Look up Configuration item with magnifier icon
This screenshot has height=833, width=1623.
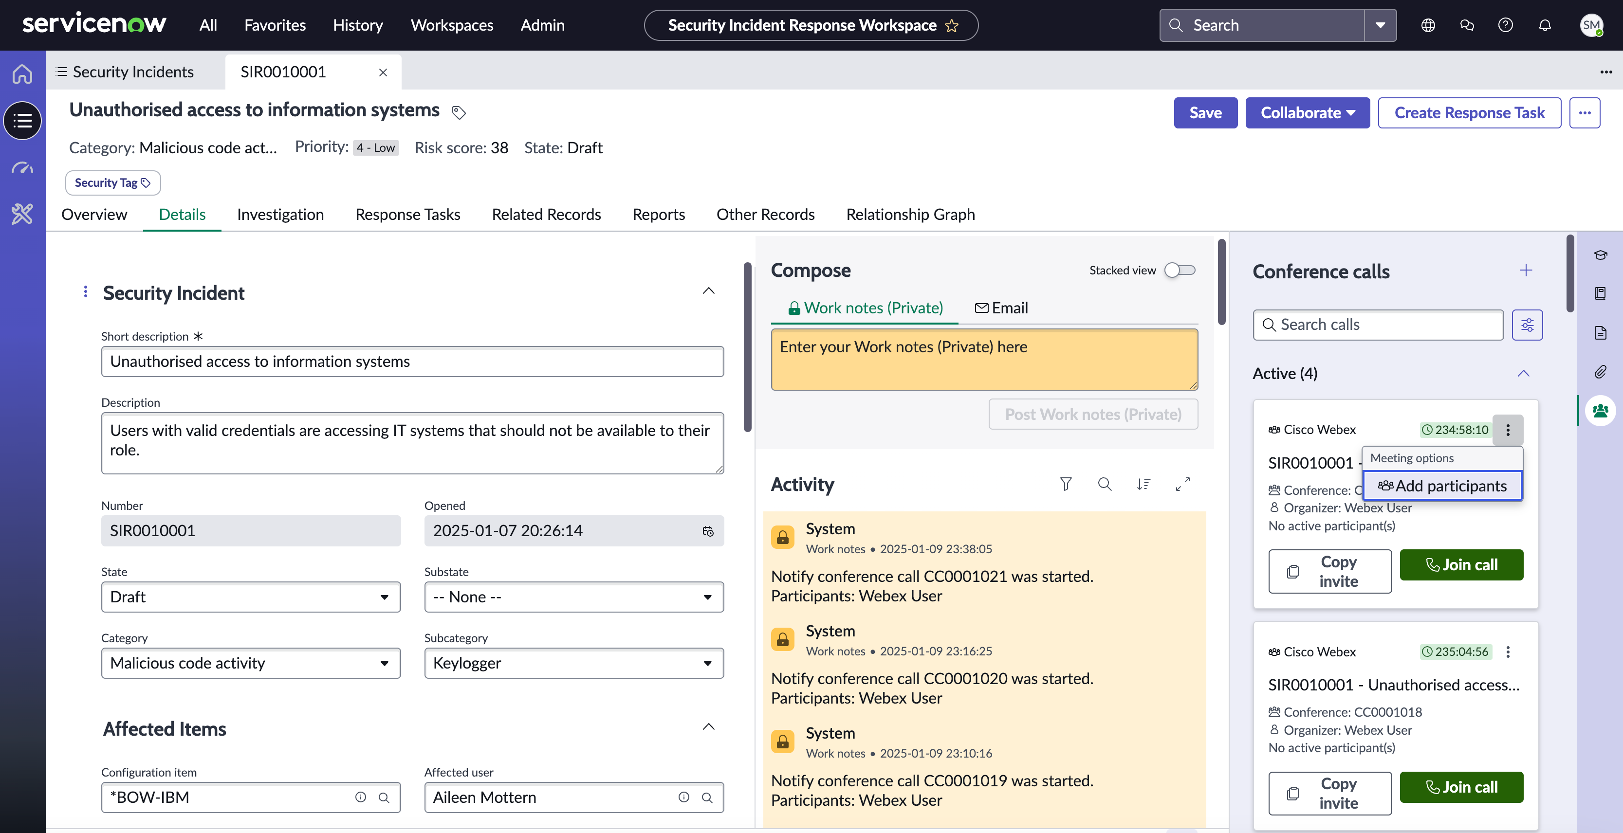click(x=384, y=797)
